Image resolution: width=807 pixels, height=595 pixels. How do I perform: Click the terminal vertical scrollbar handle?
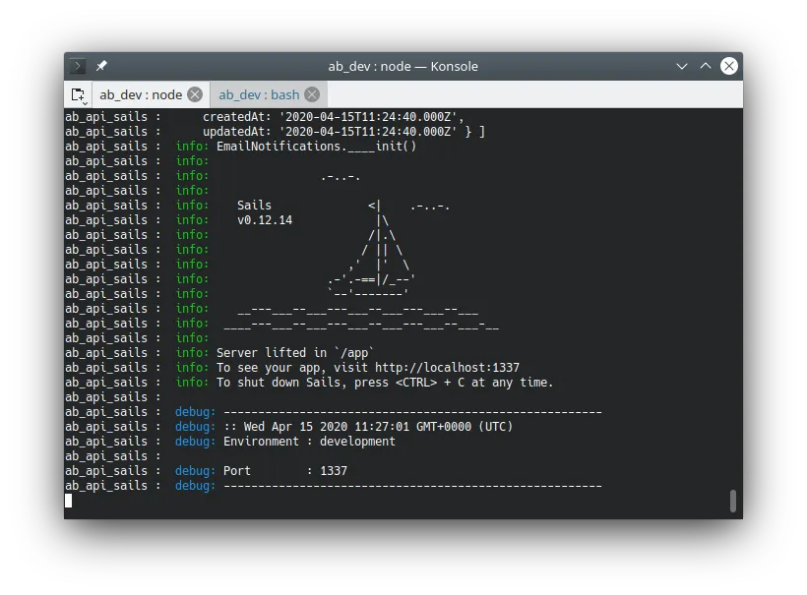[732, 501]
